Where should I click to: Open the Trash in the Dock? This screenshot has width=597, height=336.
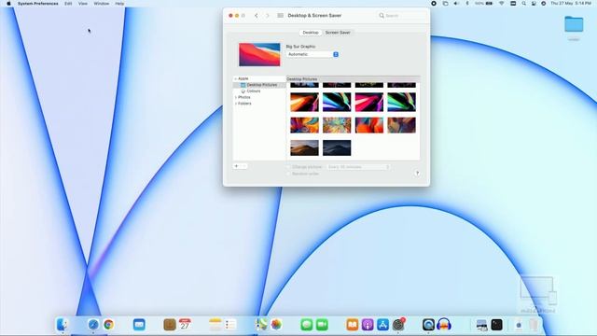coord(534,325)
